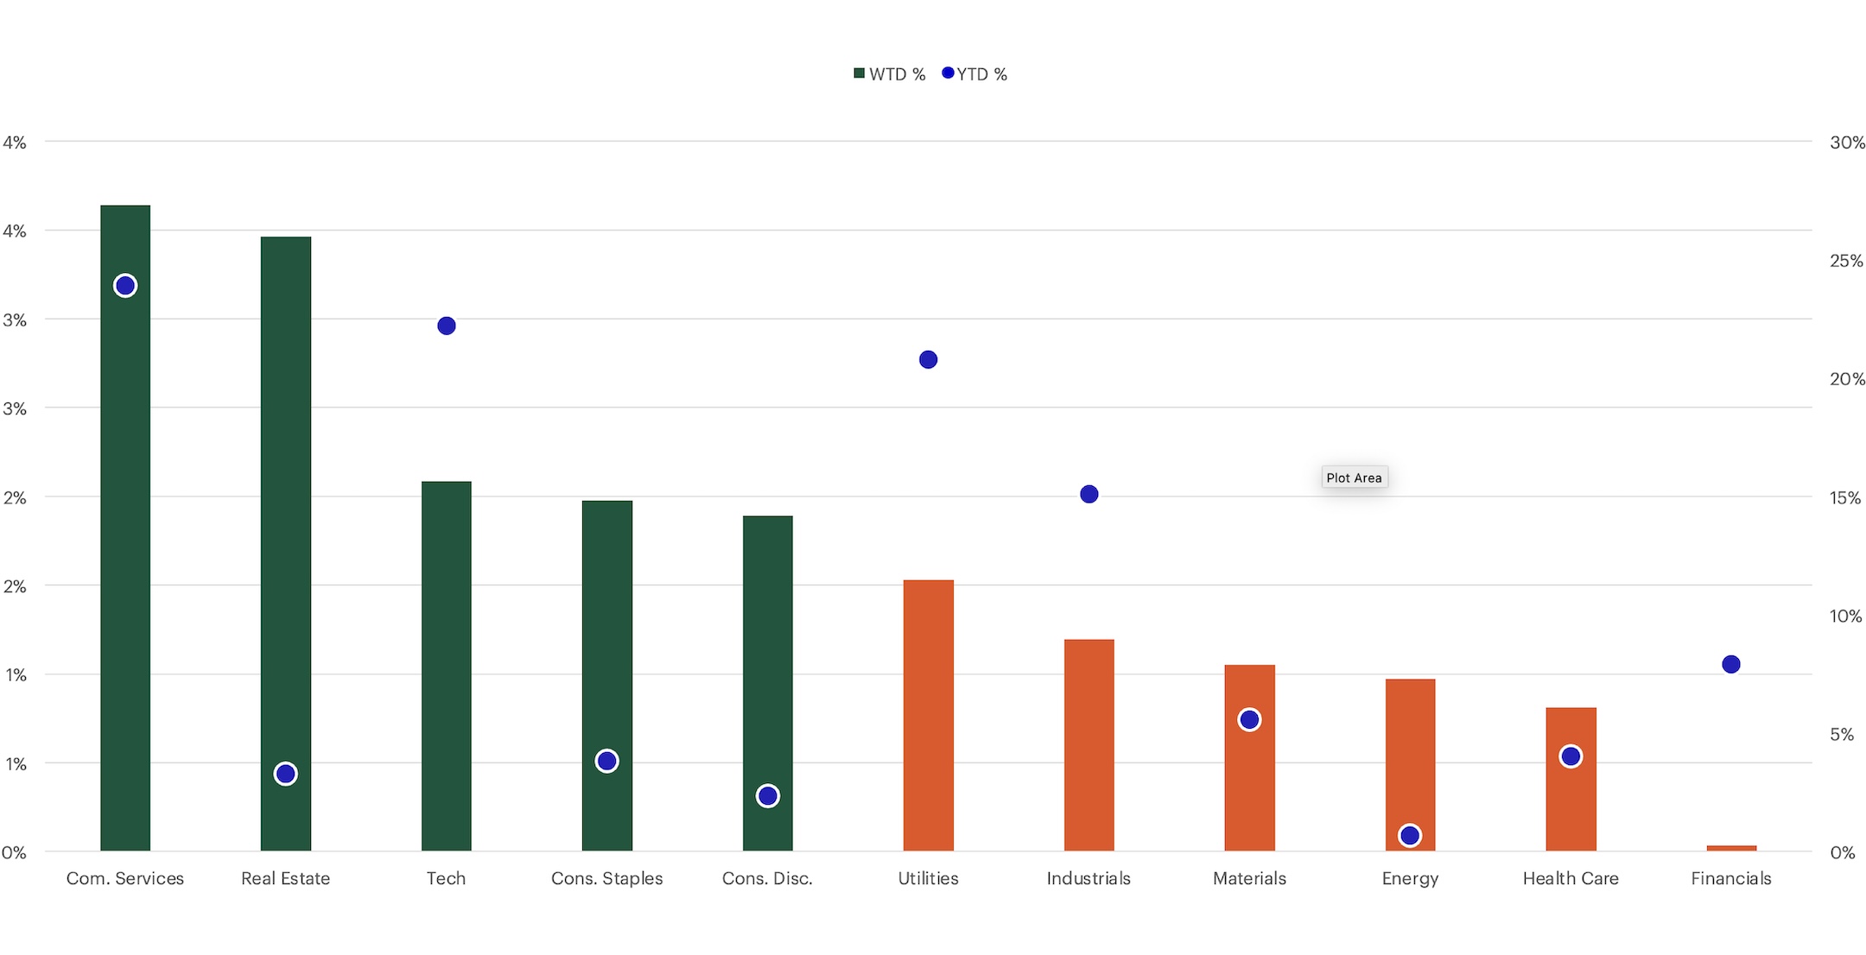
Task: Click the Cons. Disc. green bar
Action: [768, 656]
